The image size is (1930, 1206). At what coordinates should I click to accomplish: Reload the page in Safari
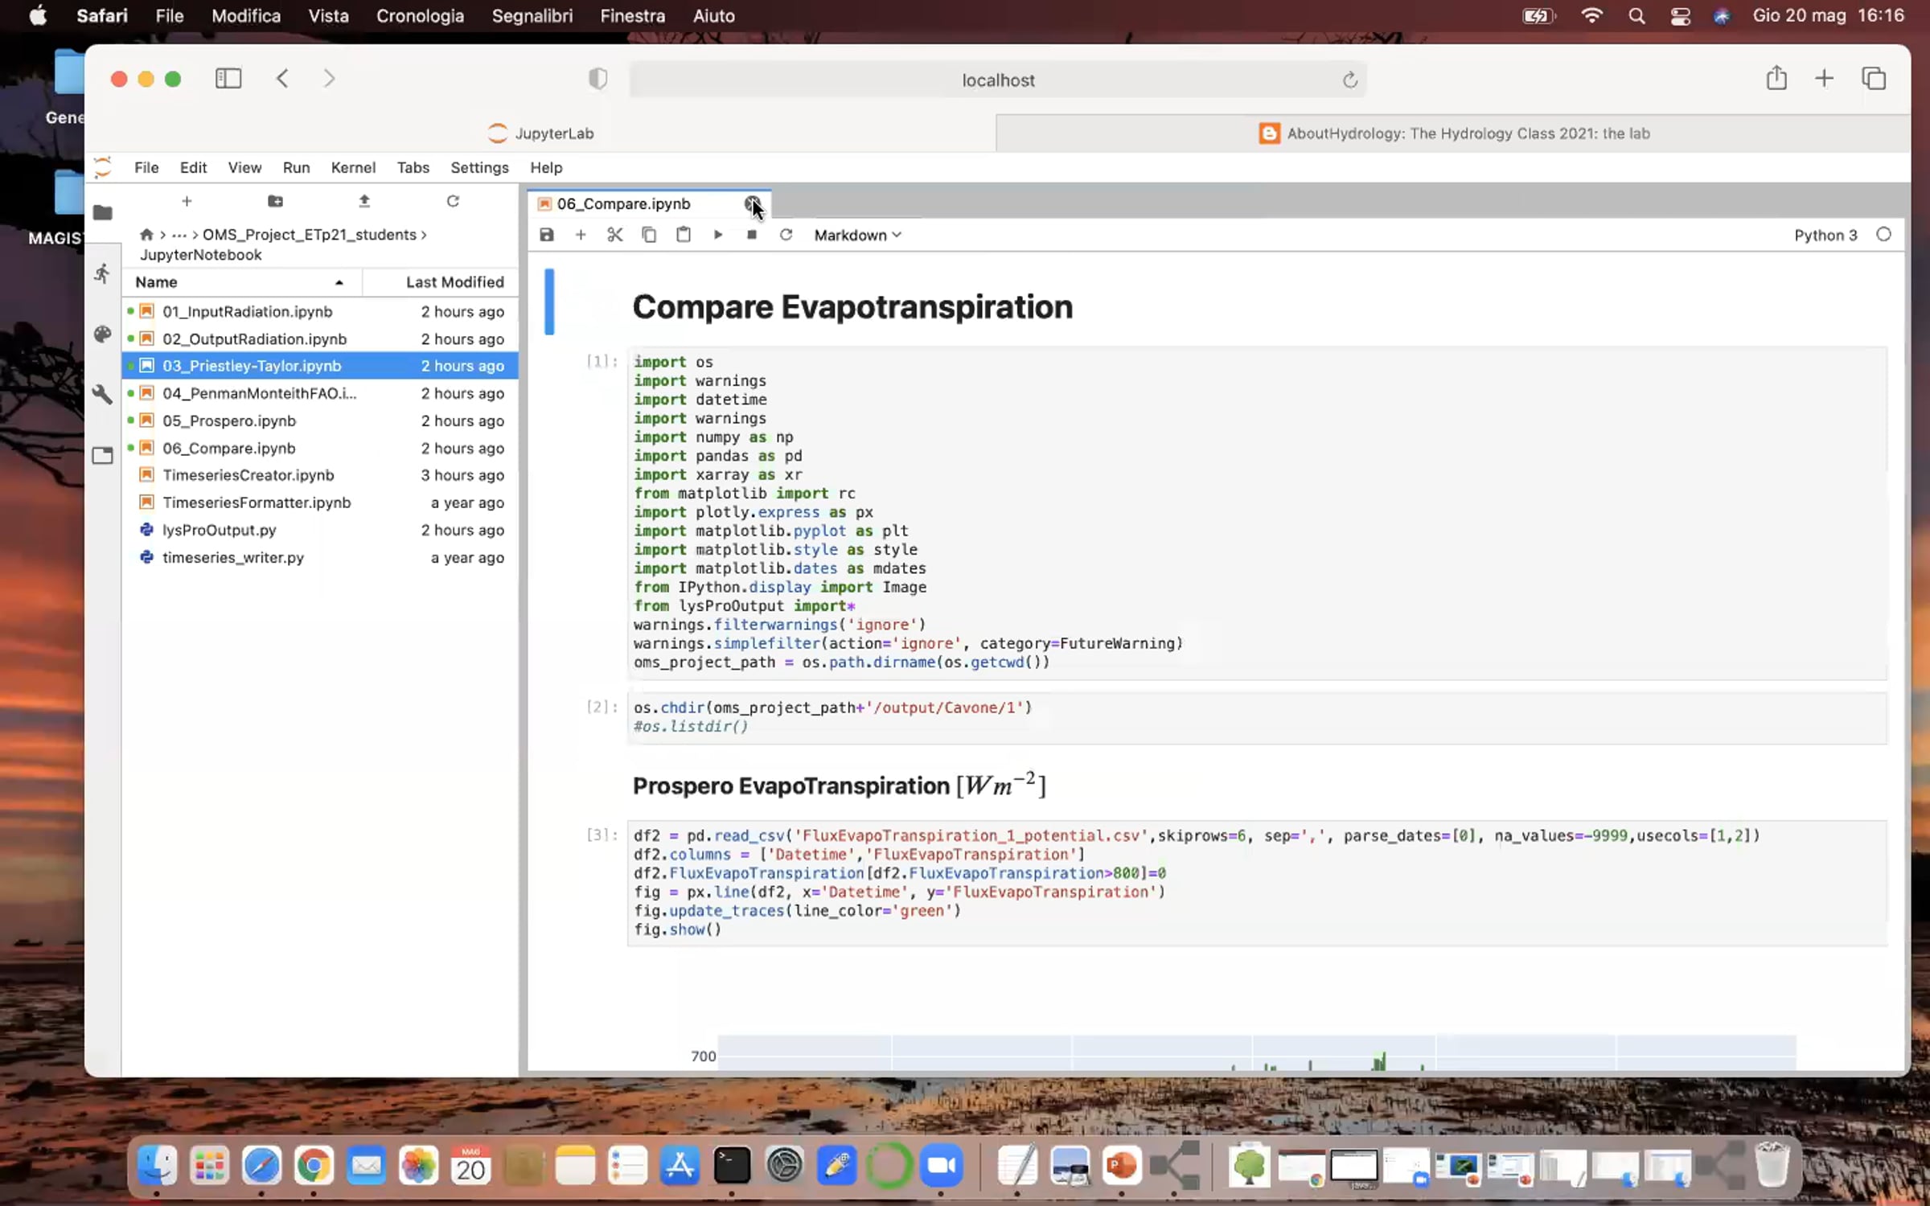(1349, 80)
